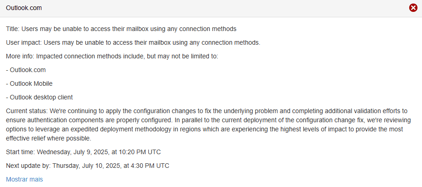Click the "Current status:" label

pyautogui.click(x=27, y=111)
